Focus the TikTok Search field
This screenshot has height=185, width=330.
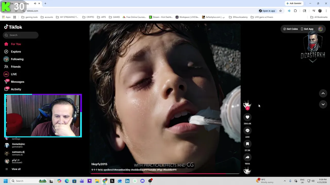[x=21, y=35]
